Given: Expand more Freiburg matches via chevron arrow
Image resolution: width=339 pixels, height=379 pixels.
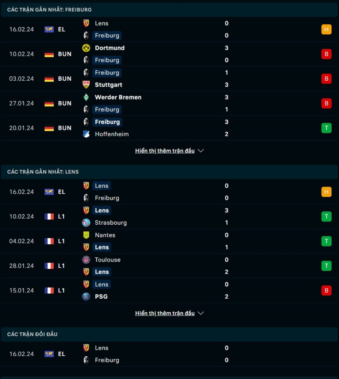Looking at the screenshot, I should point(201,151).
